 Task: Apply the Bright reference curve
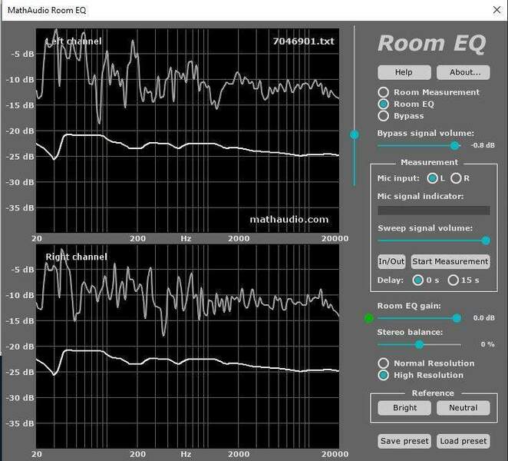coord(404,408)
